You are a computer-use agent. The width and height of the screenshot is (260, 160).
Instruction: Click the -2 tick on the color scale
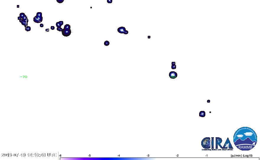177,155
